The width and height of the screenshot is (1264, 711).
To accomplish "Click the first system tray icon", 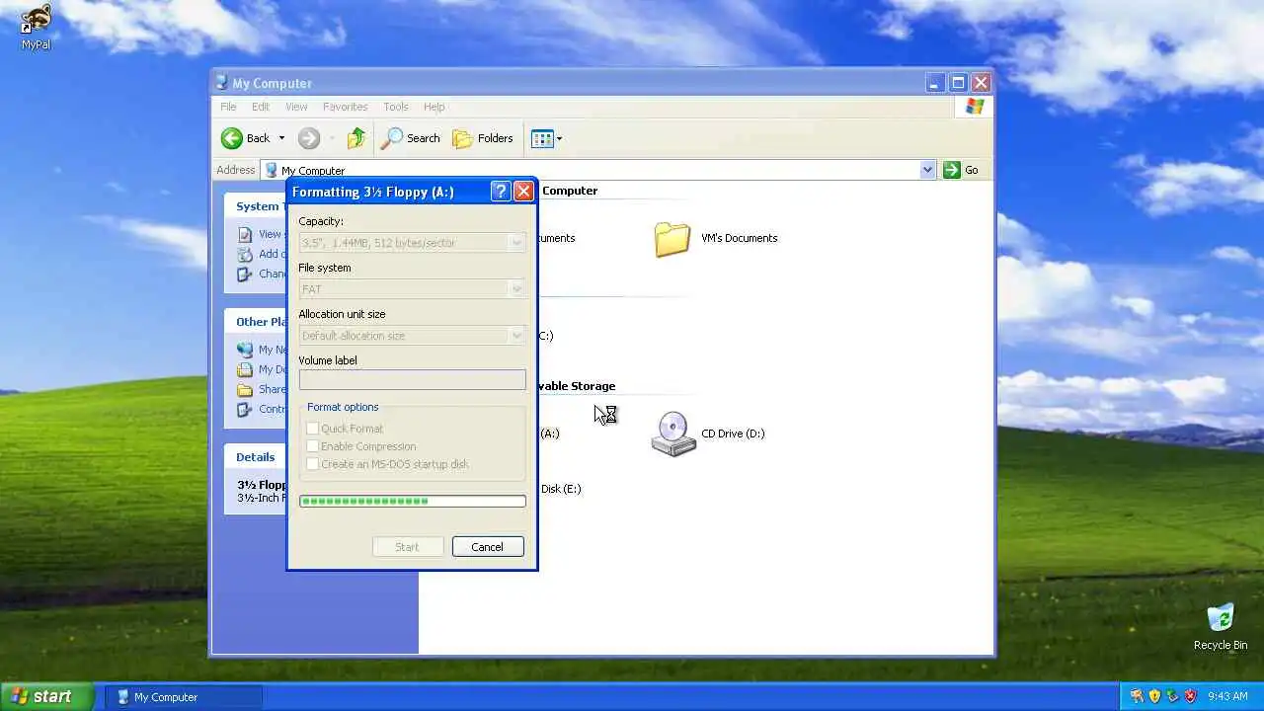I will tap(1137, 696).
